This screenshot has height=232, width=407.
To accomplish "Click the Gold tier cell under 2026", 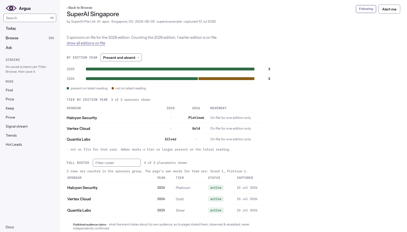I will pyautogui.click(x=196, y=128).
